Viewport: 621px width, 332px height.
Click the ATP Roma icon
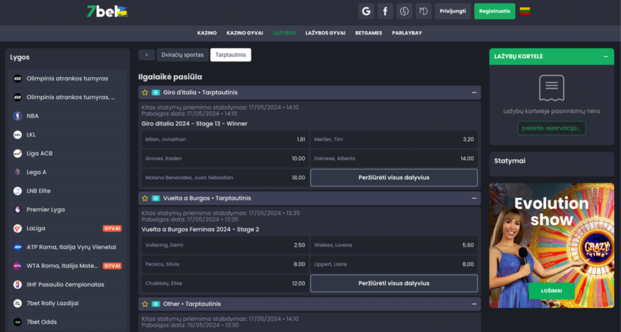[x=18, y=247]
